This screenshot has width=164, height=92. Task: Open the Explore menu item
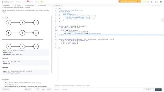(12, 2)
